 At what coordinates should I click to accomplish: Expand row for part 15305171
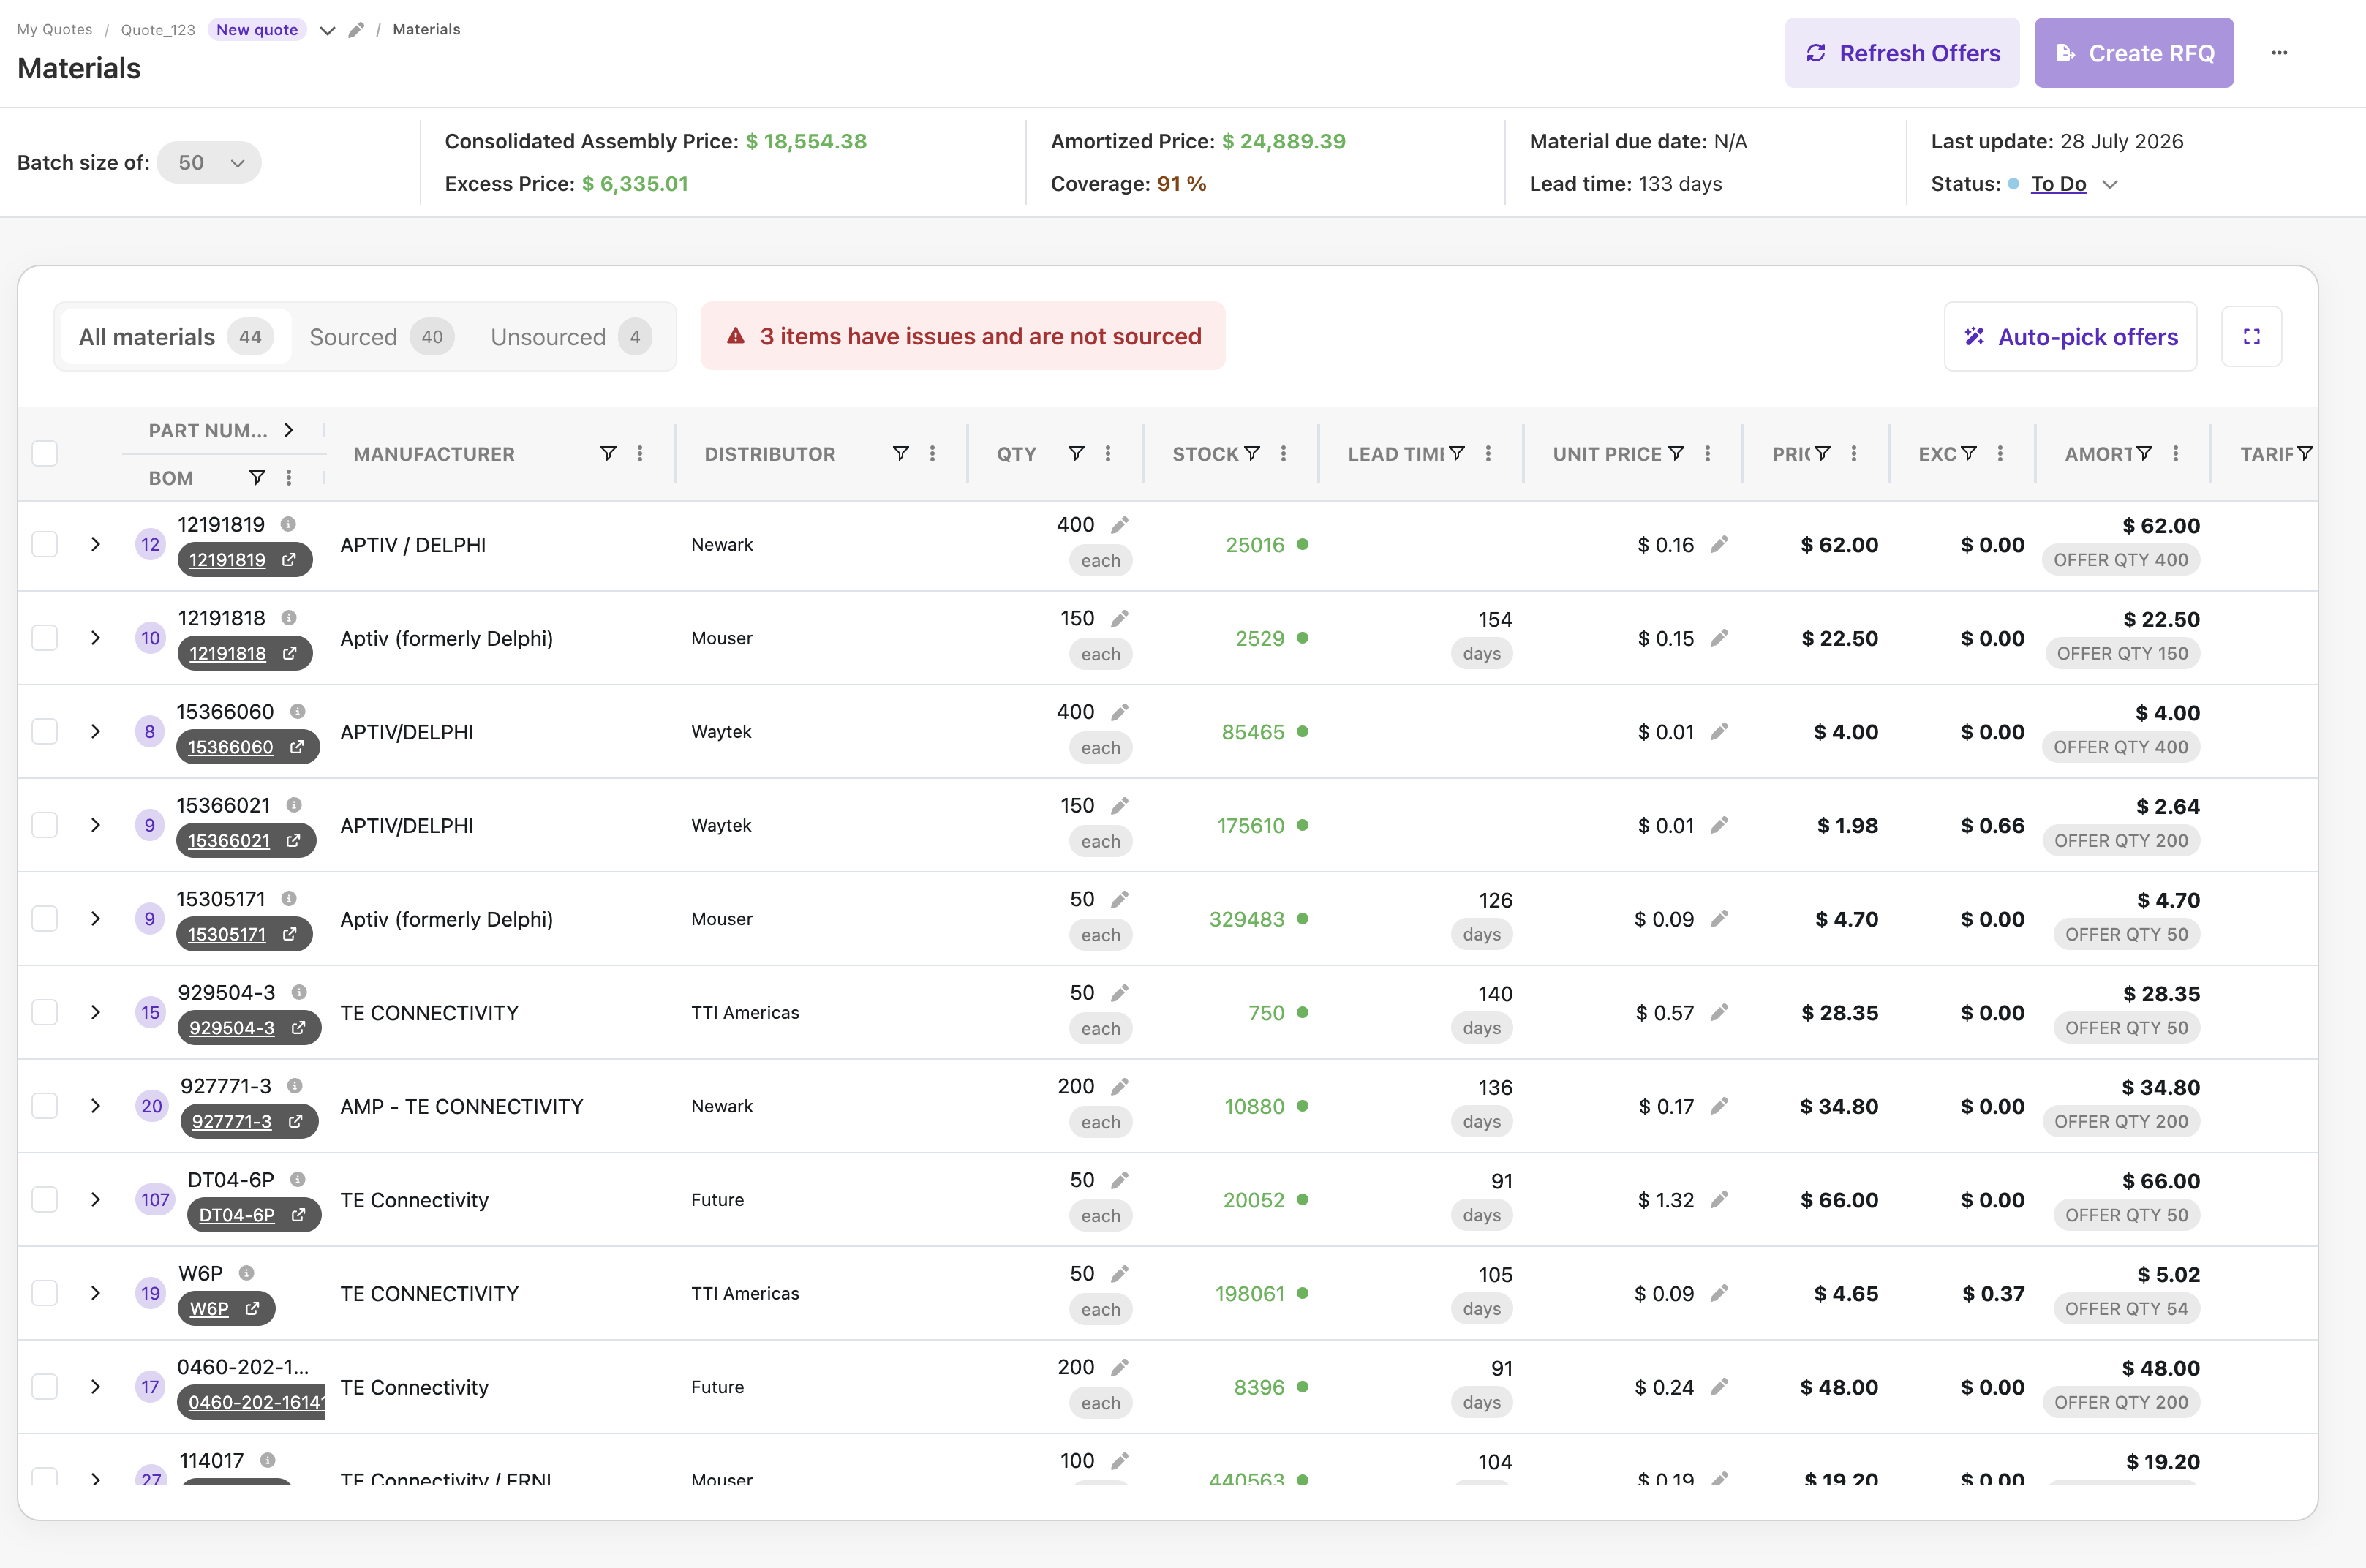(x=95, y=919)
